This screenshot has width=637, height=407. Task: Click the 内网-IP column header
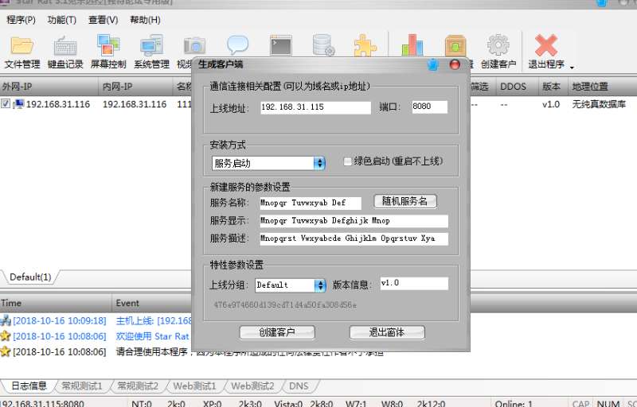[x=135, y=87]
